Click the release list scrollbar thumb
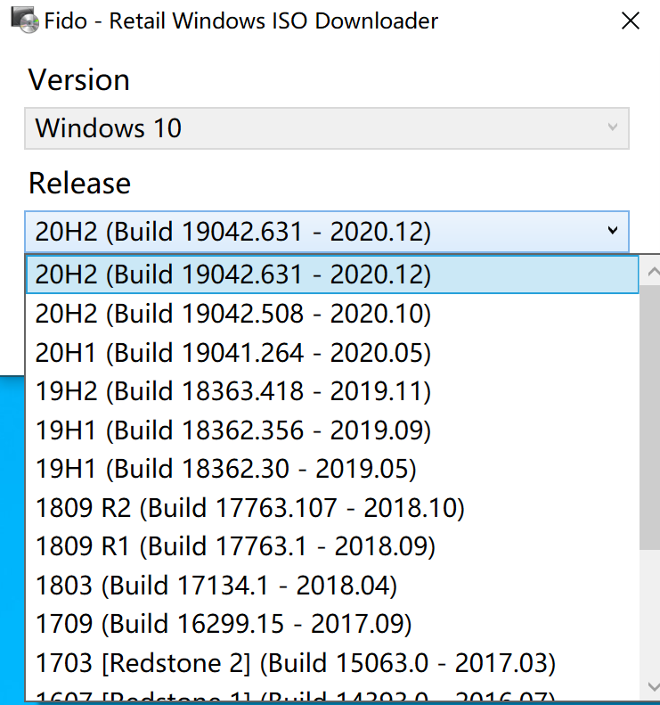Screen dimensions: 660x705 point(649,417)
